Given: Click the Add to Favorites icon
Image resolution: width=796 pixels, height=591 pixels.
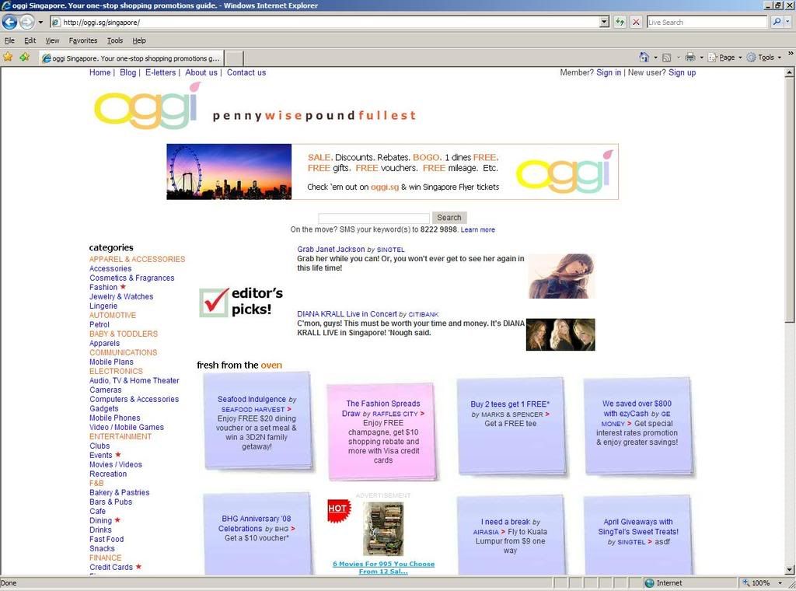Looking at the screenshot, I should coord(24,58).
